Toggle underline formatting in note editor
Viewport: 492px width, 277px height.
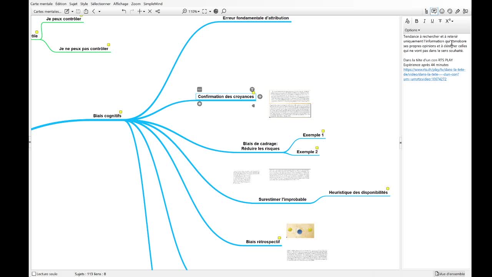click(432, 21)
